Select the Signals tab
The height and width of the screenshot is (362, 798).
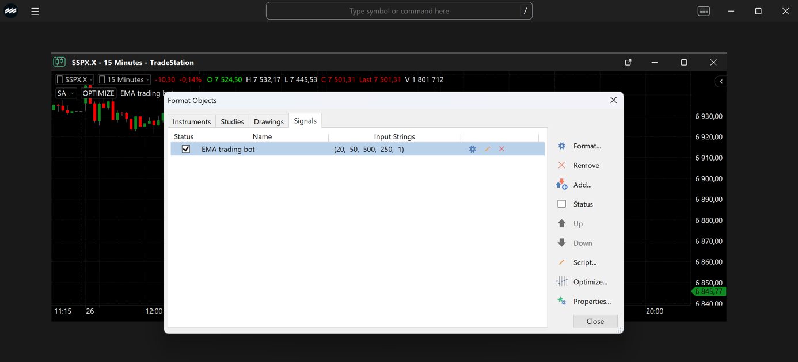coord(305,121)
